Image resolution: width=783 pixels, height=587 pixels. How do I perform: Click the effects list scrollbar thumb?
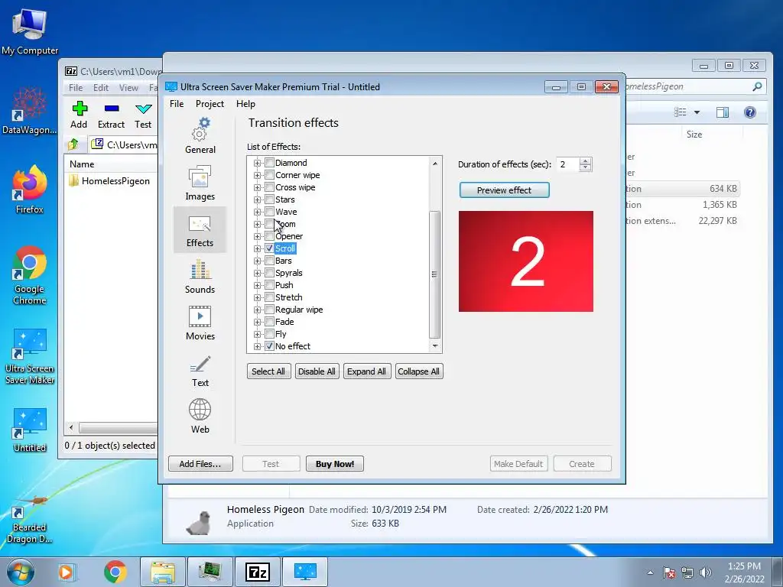tap(434, 274)
